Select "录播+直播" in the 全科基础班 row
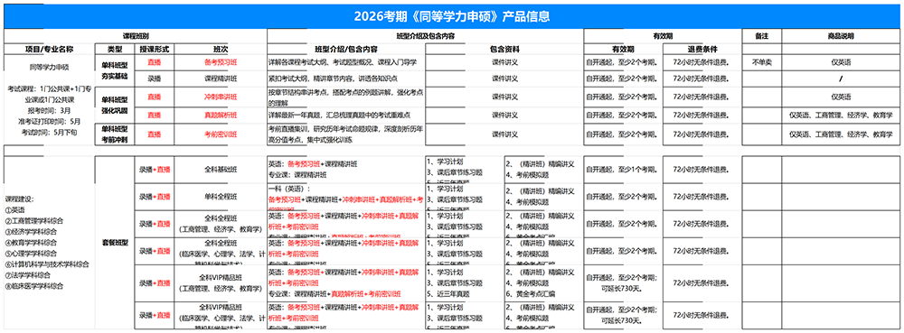This screenshot has width=904, height=333. coord(154,170)
